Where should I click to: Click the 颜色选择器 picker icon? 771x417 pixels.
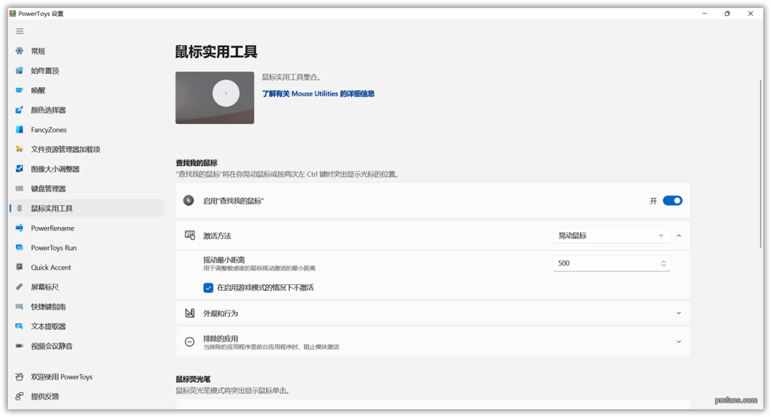pyautogui.click(x=19, y=110)
